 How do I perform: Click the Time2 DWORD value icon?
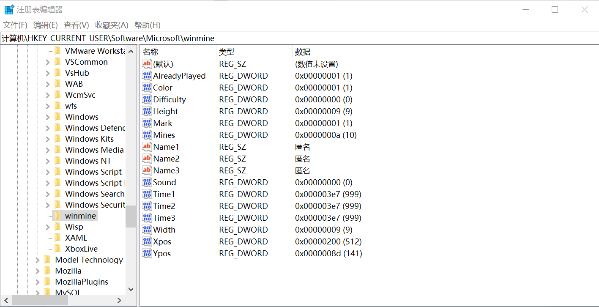click(x=147, y=206)
